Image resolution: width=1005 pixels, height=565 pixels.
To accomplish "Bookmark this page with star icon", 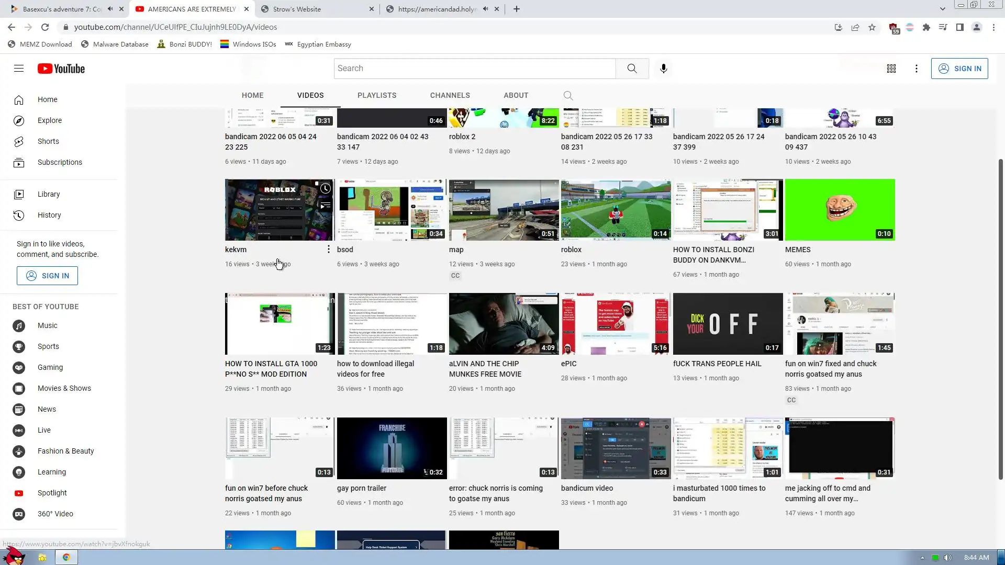I will coord(872,27).
